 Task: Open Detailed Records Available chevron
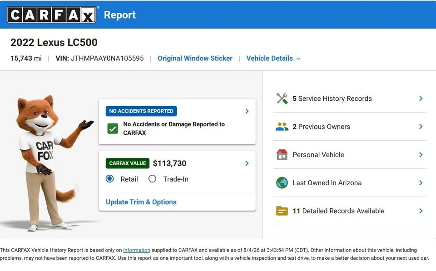point(421,211)
